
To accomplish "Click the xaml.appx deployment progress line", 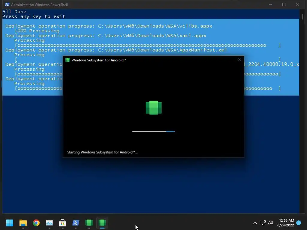I will click(x=106, y=36).
